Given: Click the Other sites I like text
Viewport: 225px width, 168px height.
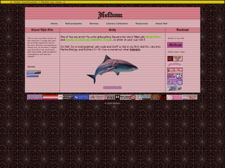Looking at the screenshot, I should [x=176, y=52].
